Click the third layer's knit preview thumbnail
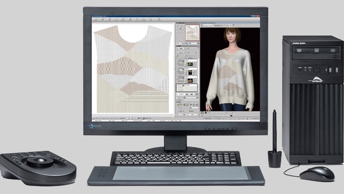Viewport: 344px width, 194px height. [x=181, y=79]
